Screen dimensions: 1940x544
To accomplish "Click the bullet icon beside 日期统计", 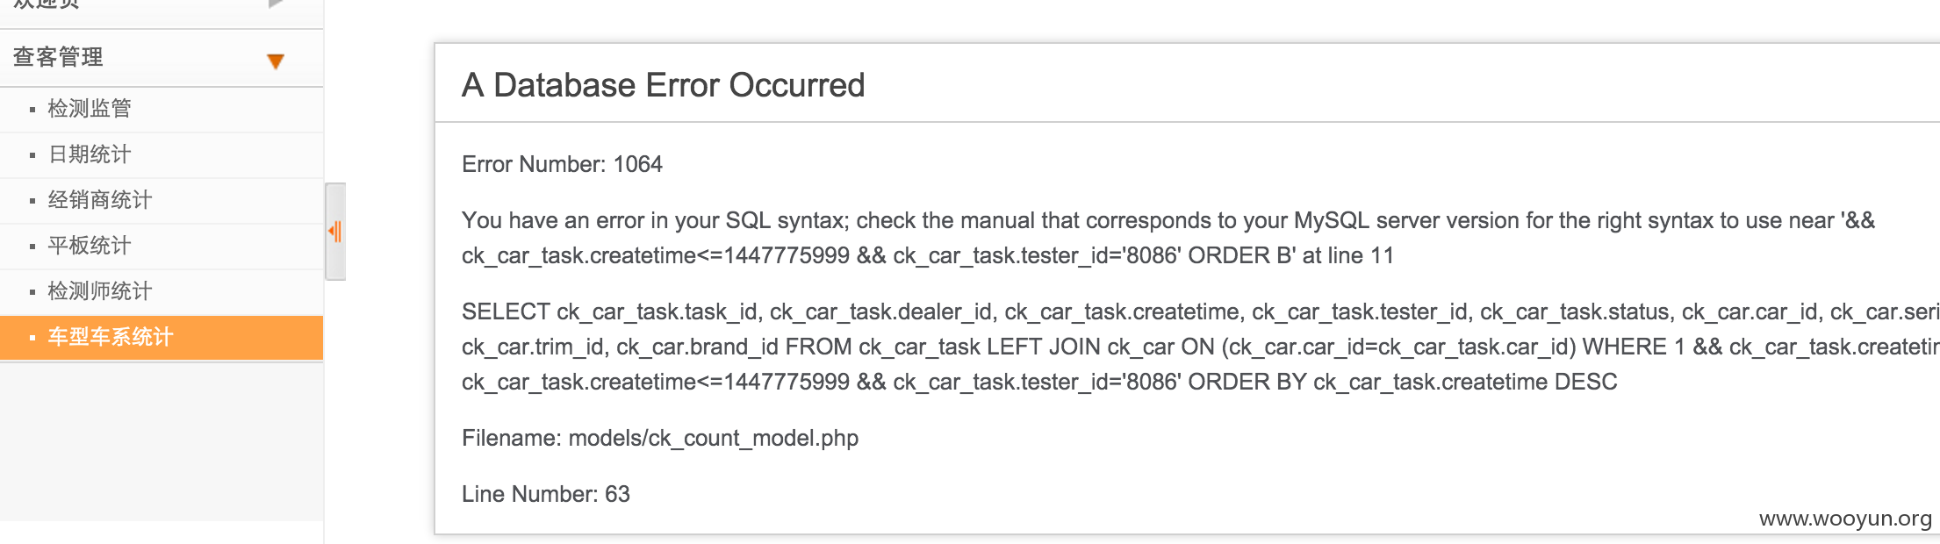I will (x=32, y=155).
